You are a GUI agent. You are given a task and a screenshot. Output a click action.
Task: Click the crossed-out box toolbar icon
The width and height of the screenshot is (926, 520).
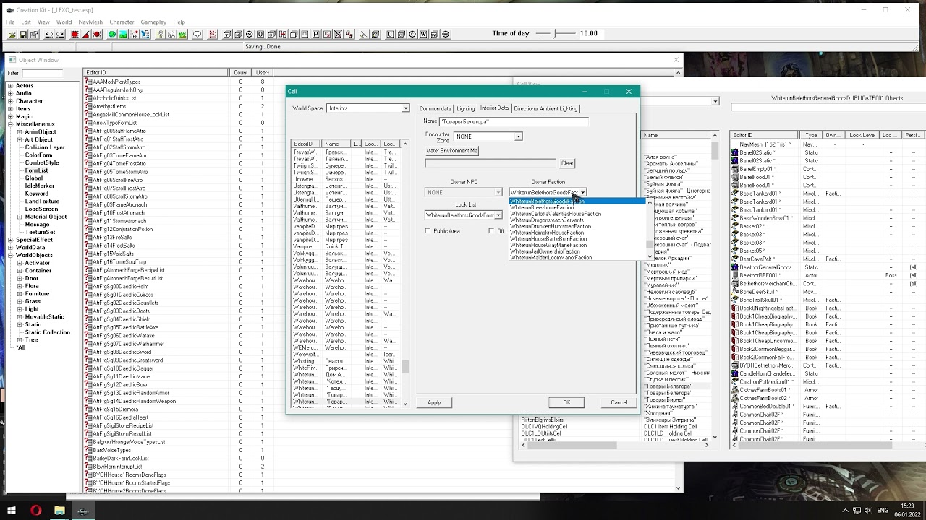[338, 34]
